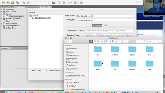Screen dimensions: 165x93
Task: Switch to the Java tab in Servers dialog
Action: click(x=105, y=26)
